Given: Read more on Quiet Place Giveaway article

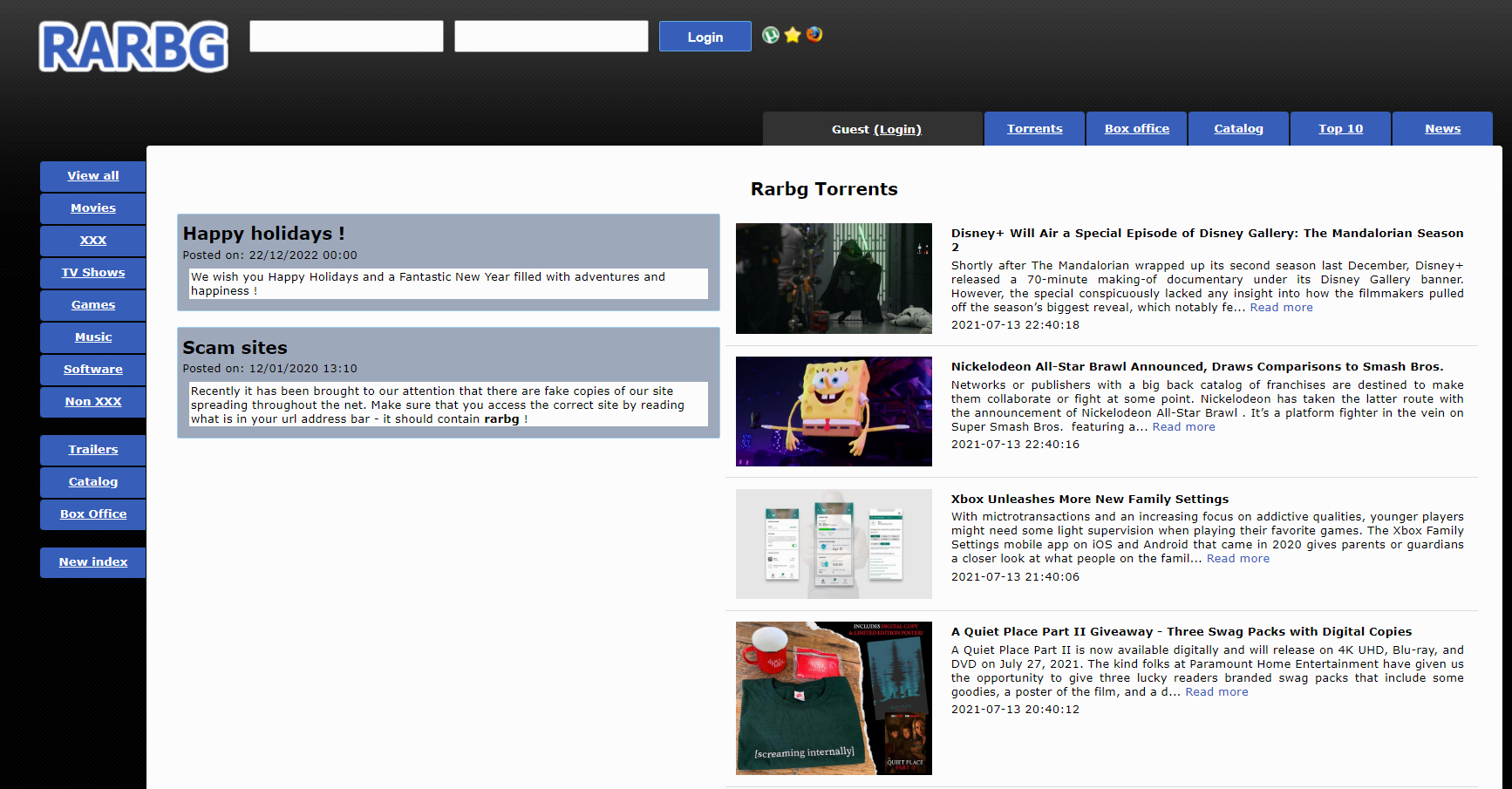Looking at the screenshot, I should tap(1216, 692).
